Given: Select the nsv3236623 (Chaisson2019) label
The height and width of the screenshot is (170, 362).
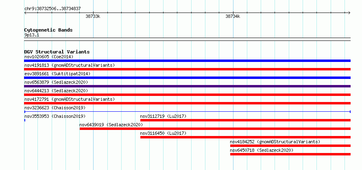Looking at the screenshot, I should click(55, 108).
